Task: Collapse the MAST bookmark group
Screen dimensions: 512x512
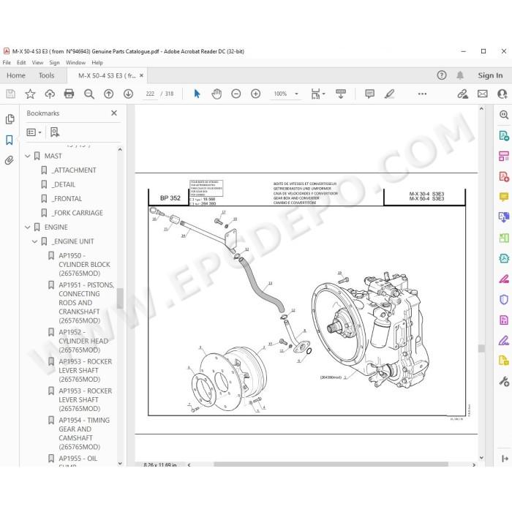Action: pyautogui.click(x=28, y=156)
